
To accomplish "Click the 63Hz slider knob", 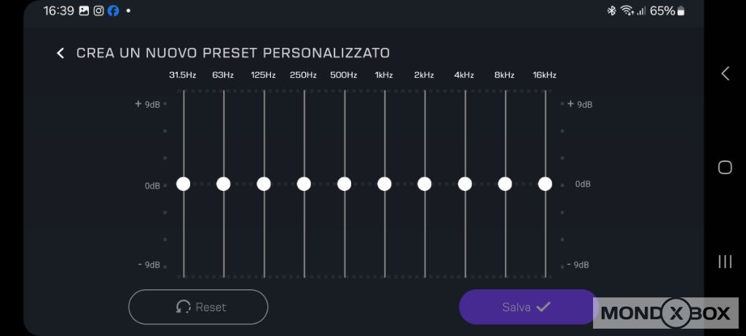I will pos(224,184).
